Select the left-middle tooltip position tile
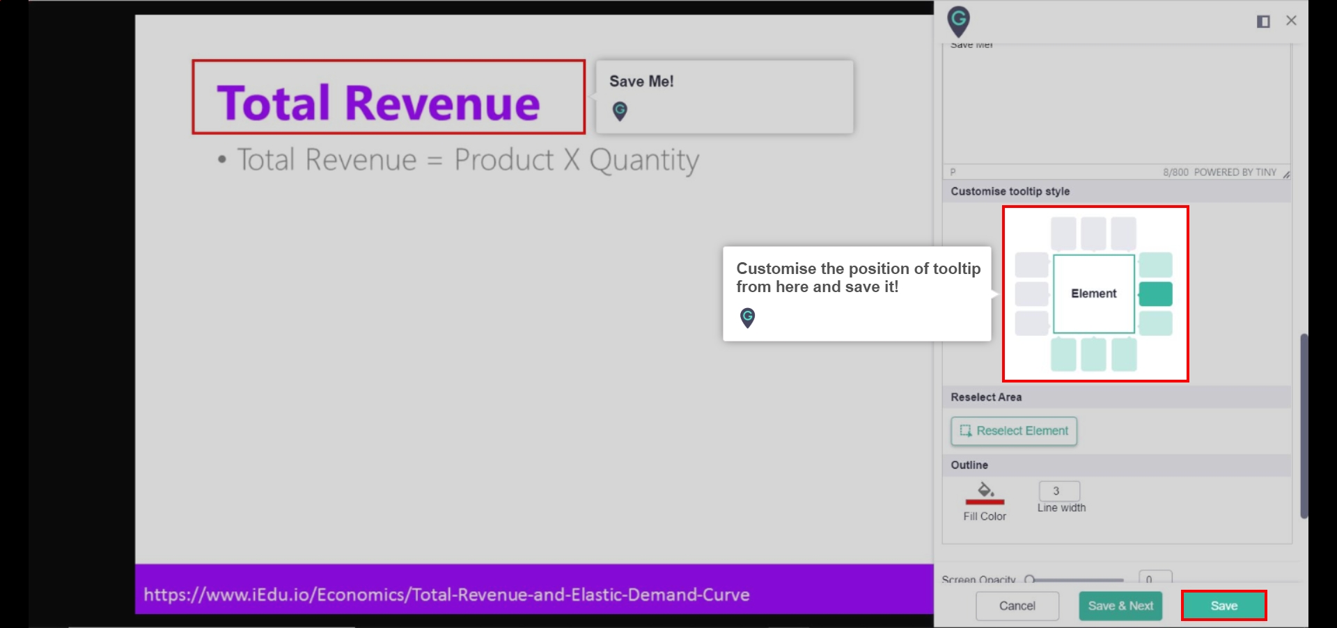This screenshot has width=1337, height=628. (1032, 294)
